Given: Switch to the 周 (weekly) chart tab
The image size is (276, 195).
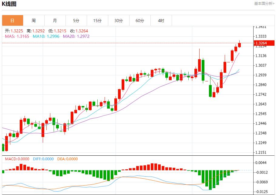Looking at the screenshot, I should (34, 20).
